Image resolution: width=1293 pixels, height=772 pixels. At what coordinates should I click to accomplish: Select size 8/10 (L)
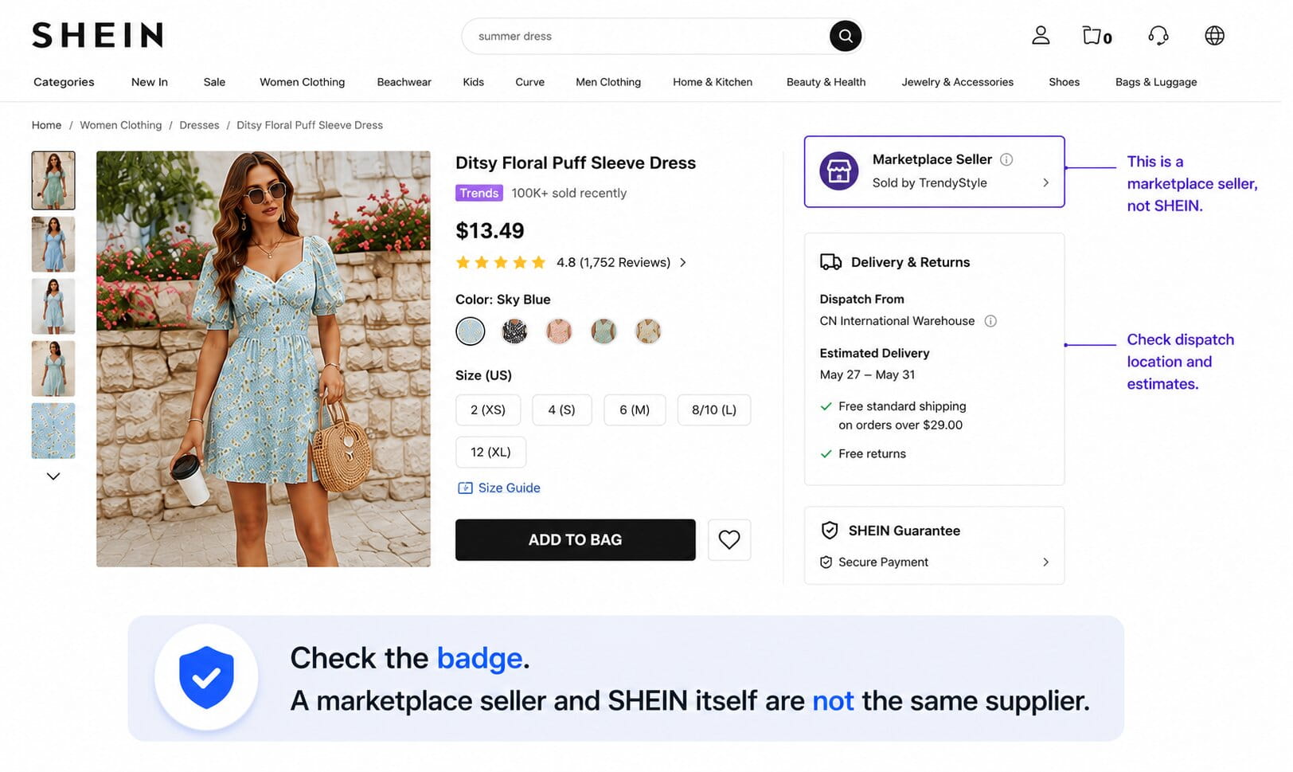pyautogui.click(x=714, y=410)
